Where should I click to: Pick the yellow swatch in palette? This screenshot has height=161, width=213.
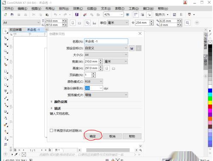(x=210, y=103)
